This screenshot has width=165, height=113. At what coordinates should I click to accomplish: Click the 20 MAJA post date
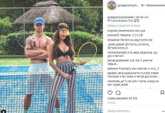111,103
